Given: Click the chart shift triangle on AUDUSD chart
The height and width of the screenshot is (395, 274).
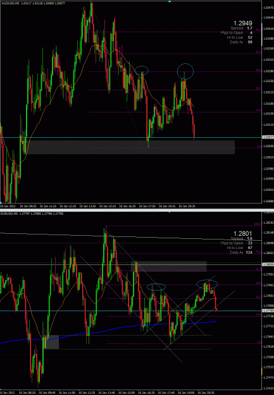Looking at the screenshot, I should point(170,1).
